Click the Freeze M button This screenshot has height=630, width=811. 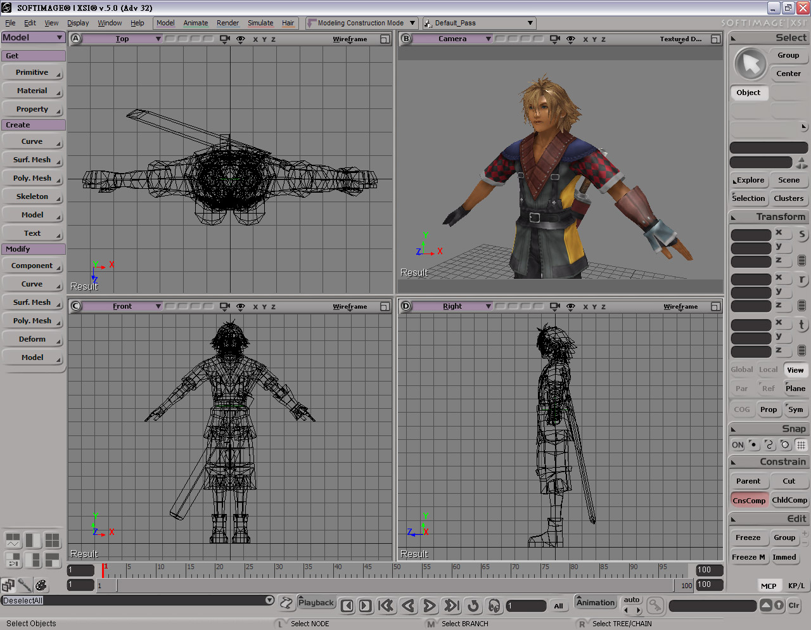coord(748,558)
